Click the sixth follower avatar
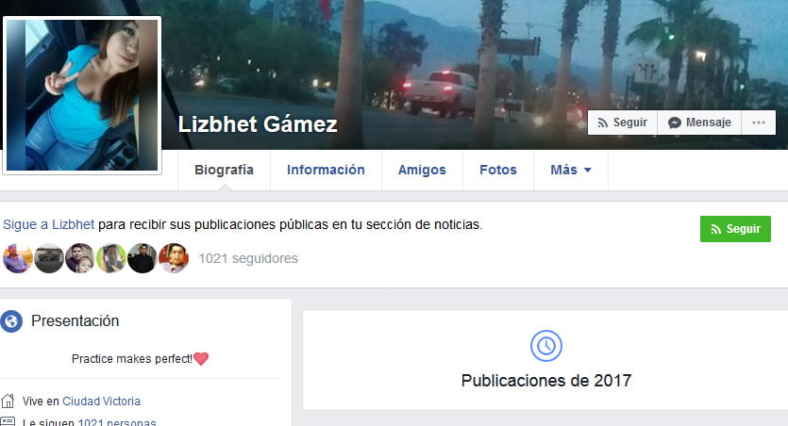This screenshot has height=426, width=788. [x=174, y=258]
